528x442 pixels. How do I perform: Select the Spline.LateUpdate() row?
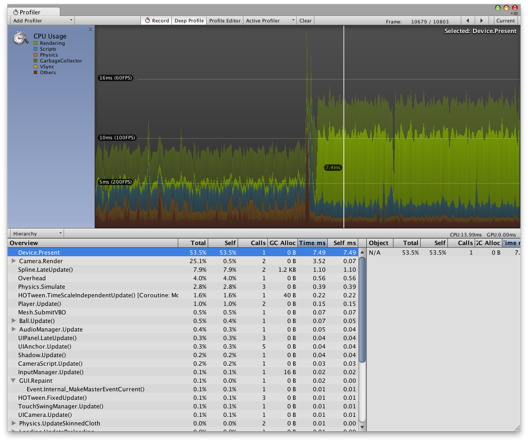coord(45,270)
